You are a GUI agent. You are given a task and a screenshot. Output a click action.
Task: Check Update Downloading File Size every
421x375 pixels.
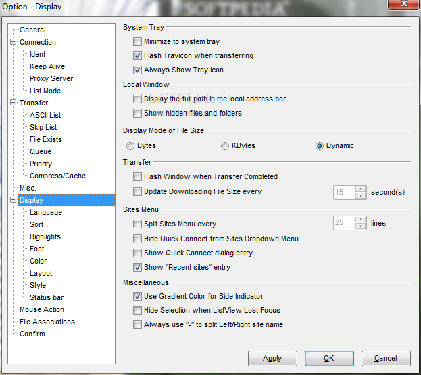tap(137, 192)
